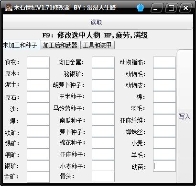
Task: Click the 写入 button
Action: [185, 116]
